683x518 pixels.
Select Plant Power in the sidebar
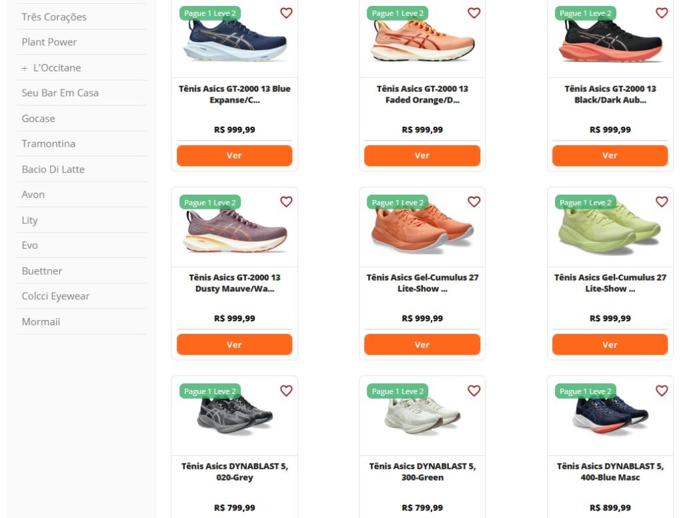click(49, 42)
